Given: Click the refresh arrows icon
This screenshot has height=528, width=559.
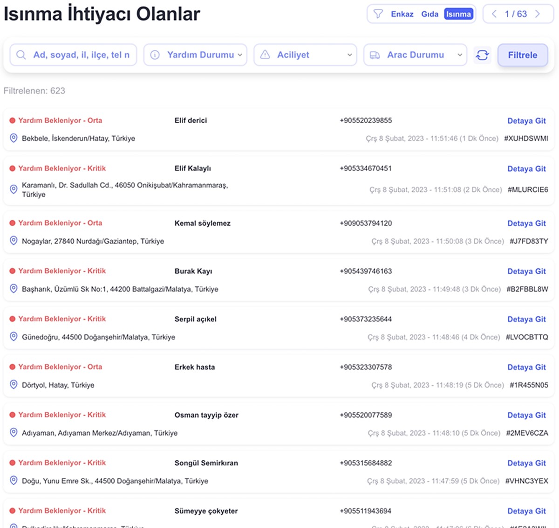Looking at the screenshot, I should click(x=482, y=55).
